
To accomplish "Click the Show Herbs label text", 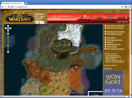I will coord(111,38).
